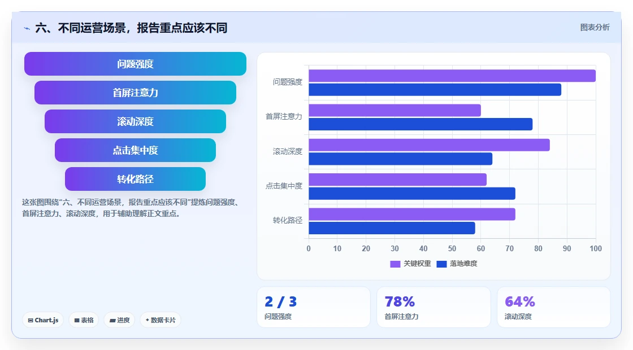
Task: Click the 图表分析 label in the header
Action: tap(595, 28)
